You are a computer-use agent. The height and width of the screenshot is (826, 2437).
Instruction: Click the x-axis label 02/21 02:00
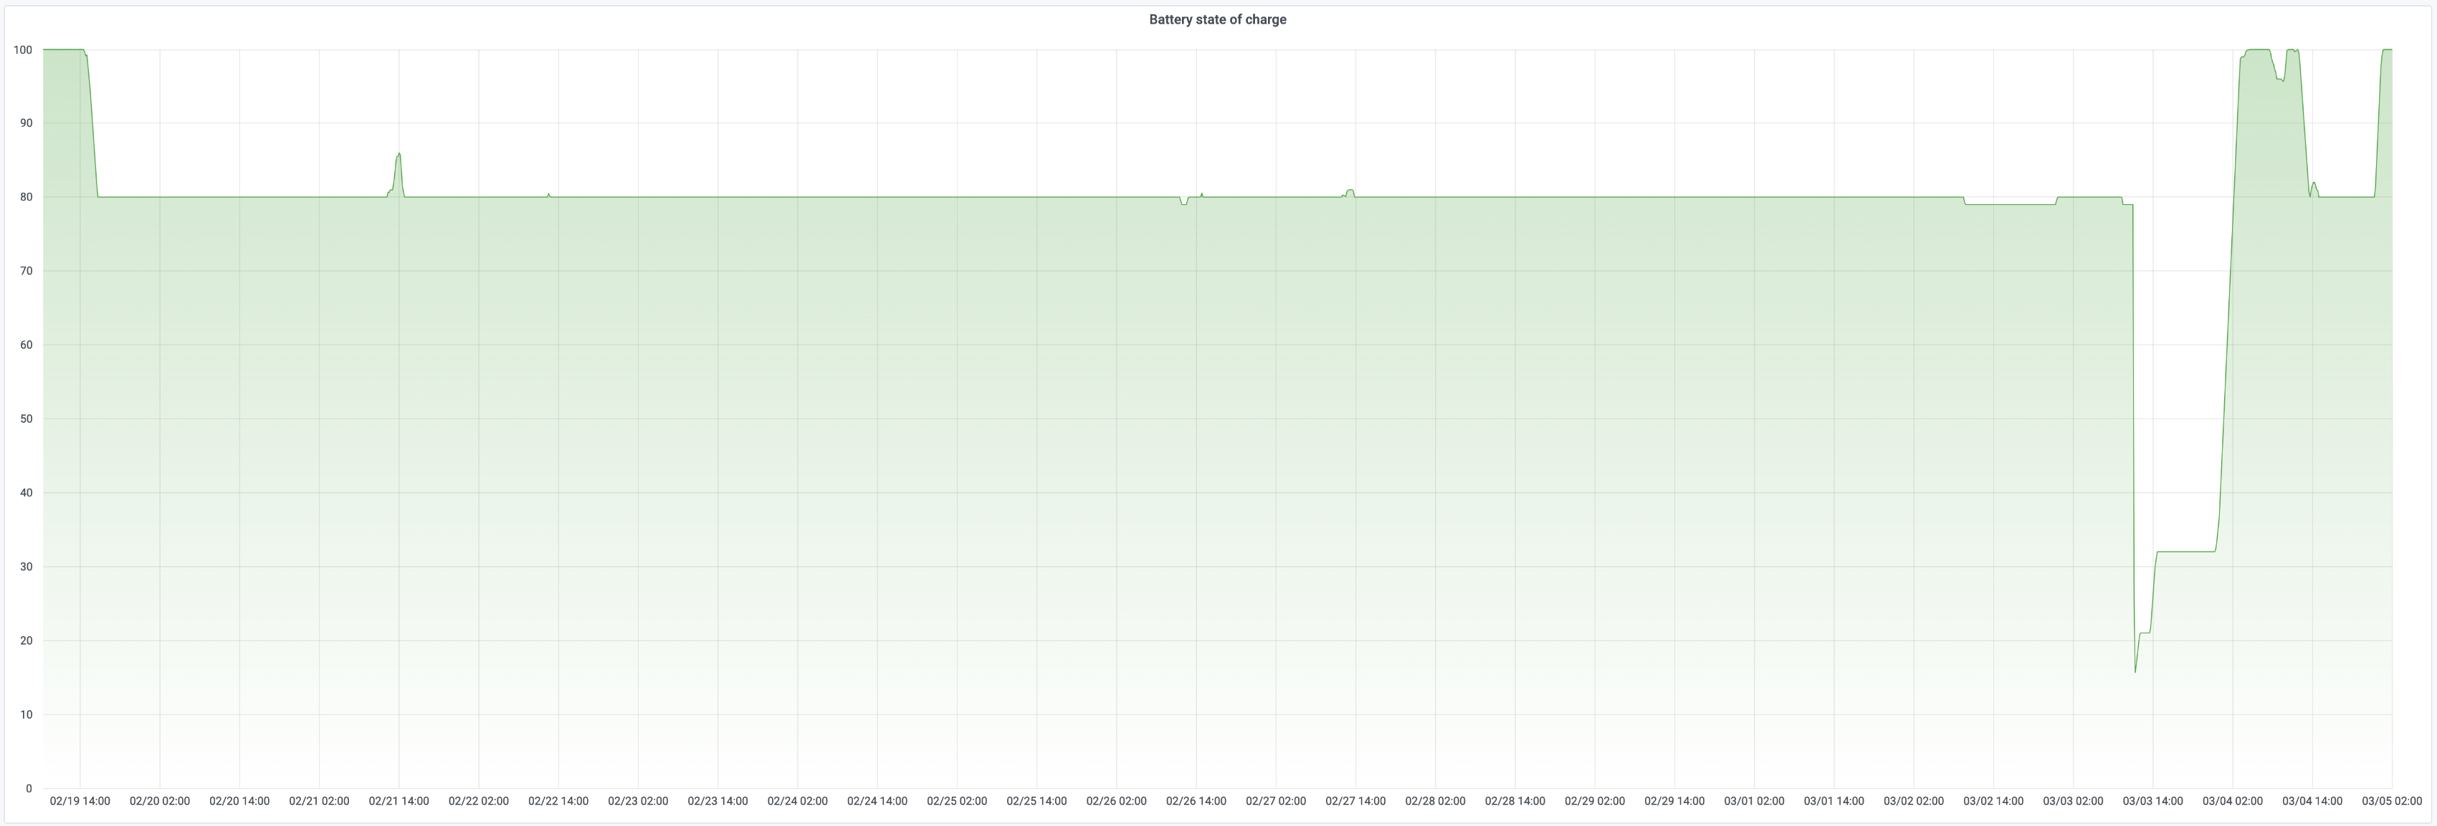(319, 802)
